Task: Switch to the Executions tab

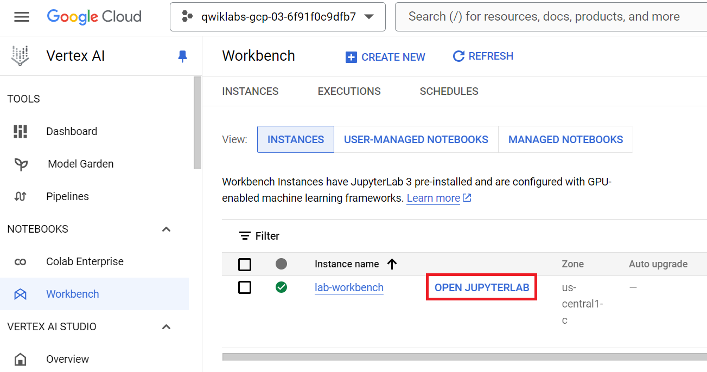Action: [349, 91]
